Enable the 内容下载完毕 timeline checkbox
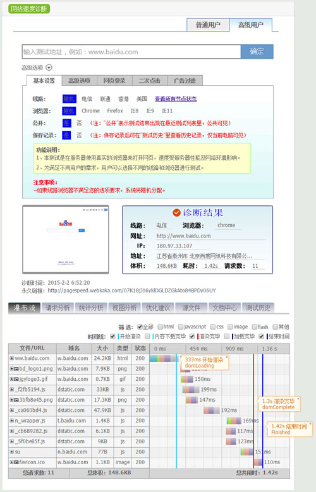The height and width of the screenshot is (492, 316). pyautogui.click(x=147, y=337)
